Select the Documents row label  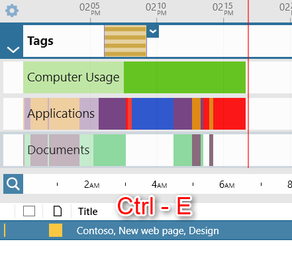click(58, 150)
